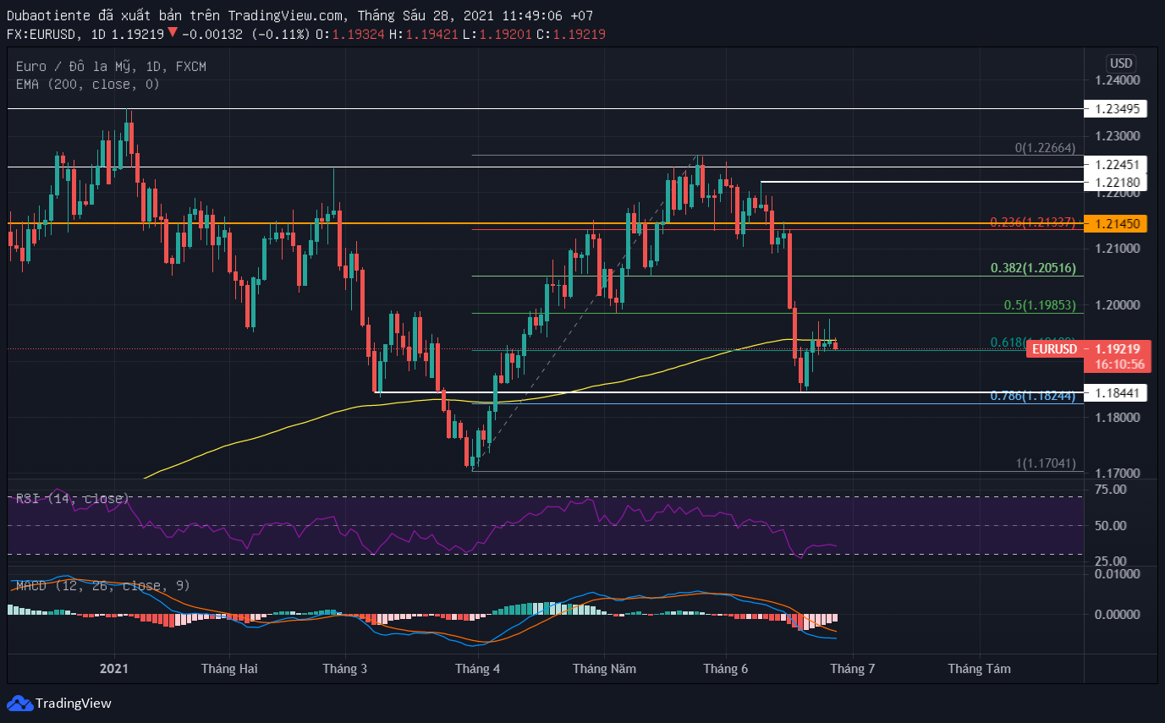Screen dimensions: 1165x723
Task: Click the 25.00 RSI scale value
Action: (1110, 561)
